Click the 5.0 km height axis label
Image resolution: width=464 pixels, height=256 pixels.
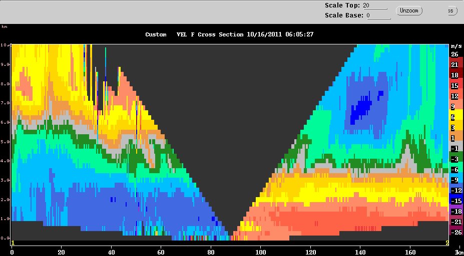click(6, 142)
